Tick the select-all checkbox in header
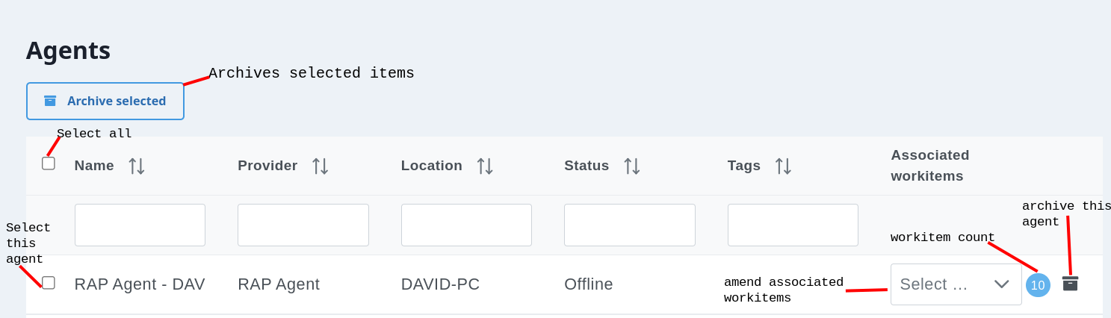This screenshot has width=1111, height=318. click(x=49, y=163)
